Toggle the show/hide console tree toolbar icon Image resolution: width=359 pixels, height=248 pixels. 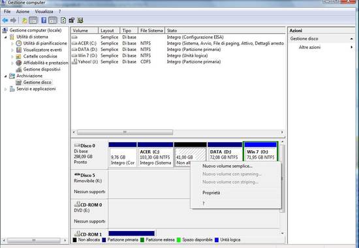pos(33,20)
